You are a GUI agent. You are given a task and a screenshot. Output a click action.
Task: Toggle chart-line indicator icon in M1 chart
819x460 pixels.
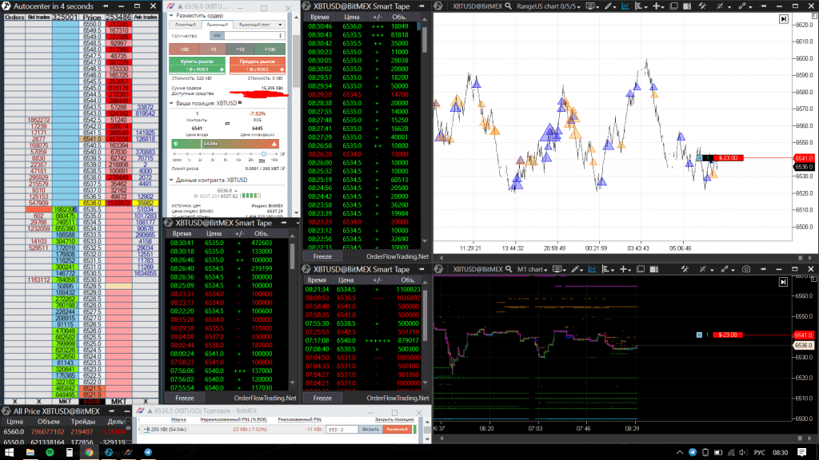click(x=593, y=269)
